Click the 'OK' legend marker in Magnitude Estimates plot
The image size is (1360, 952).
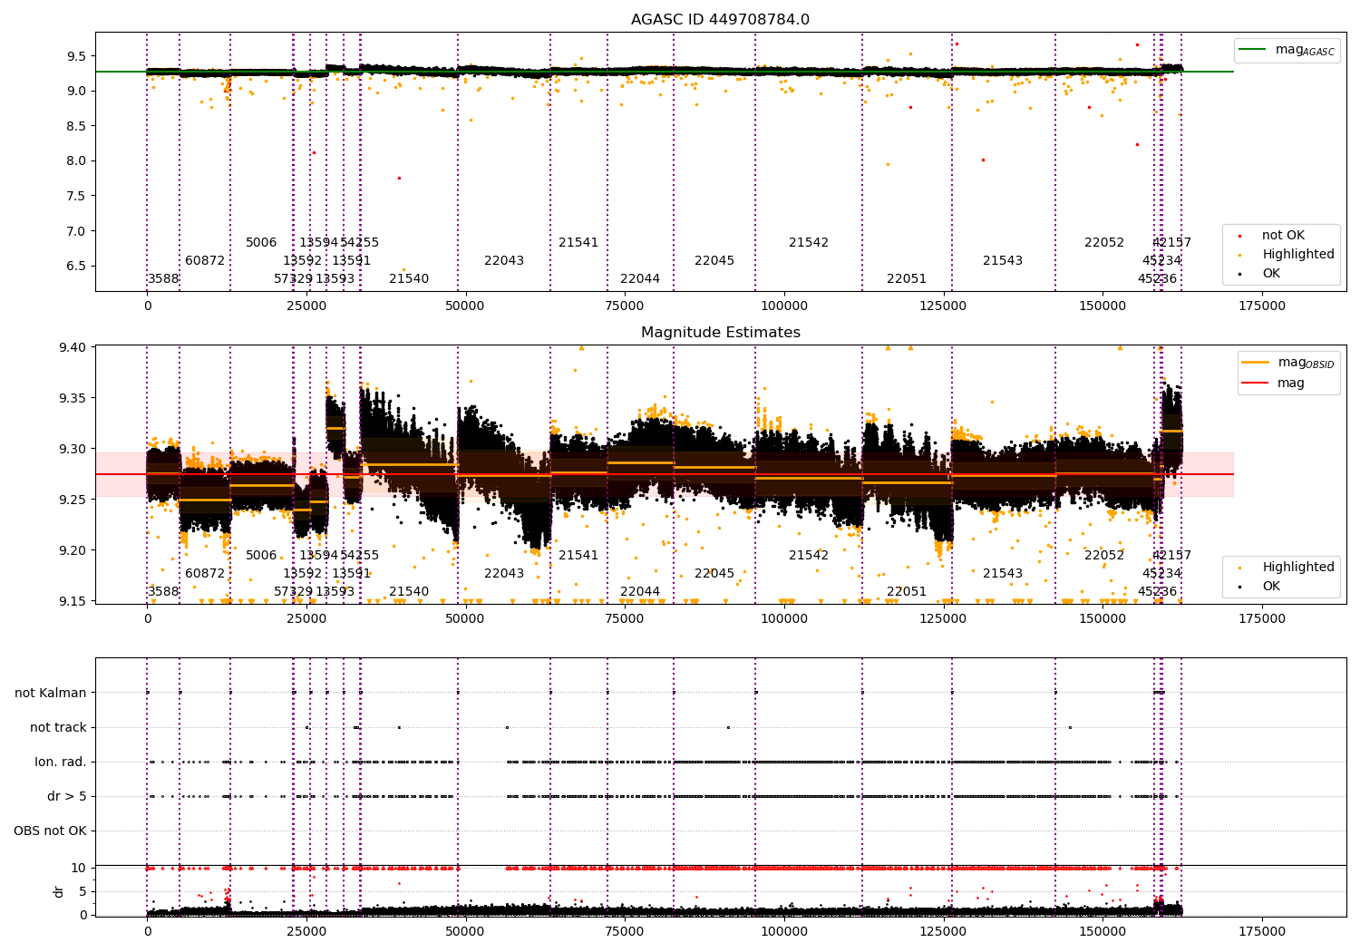click(1241, 587)
